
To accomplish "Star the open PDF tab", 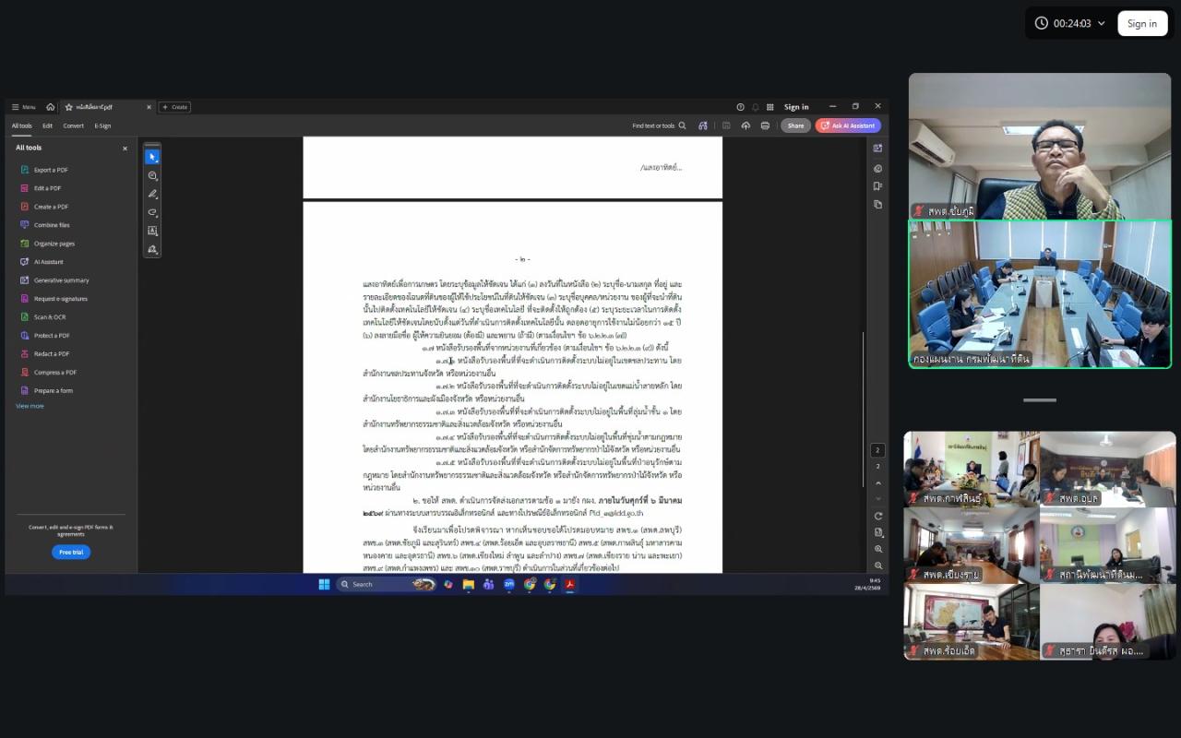I will click(x=68, y=107).
